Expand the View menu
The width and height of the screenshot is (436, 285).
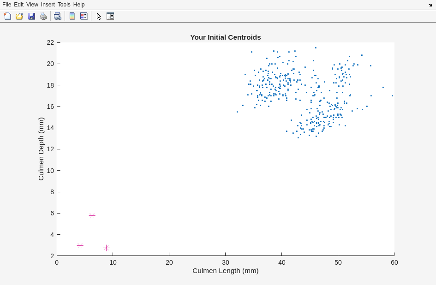(32, 5)
